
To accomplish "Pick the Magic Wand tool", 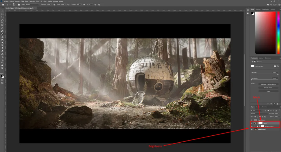I will [2, 20].
